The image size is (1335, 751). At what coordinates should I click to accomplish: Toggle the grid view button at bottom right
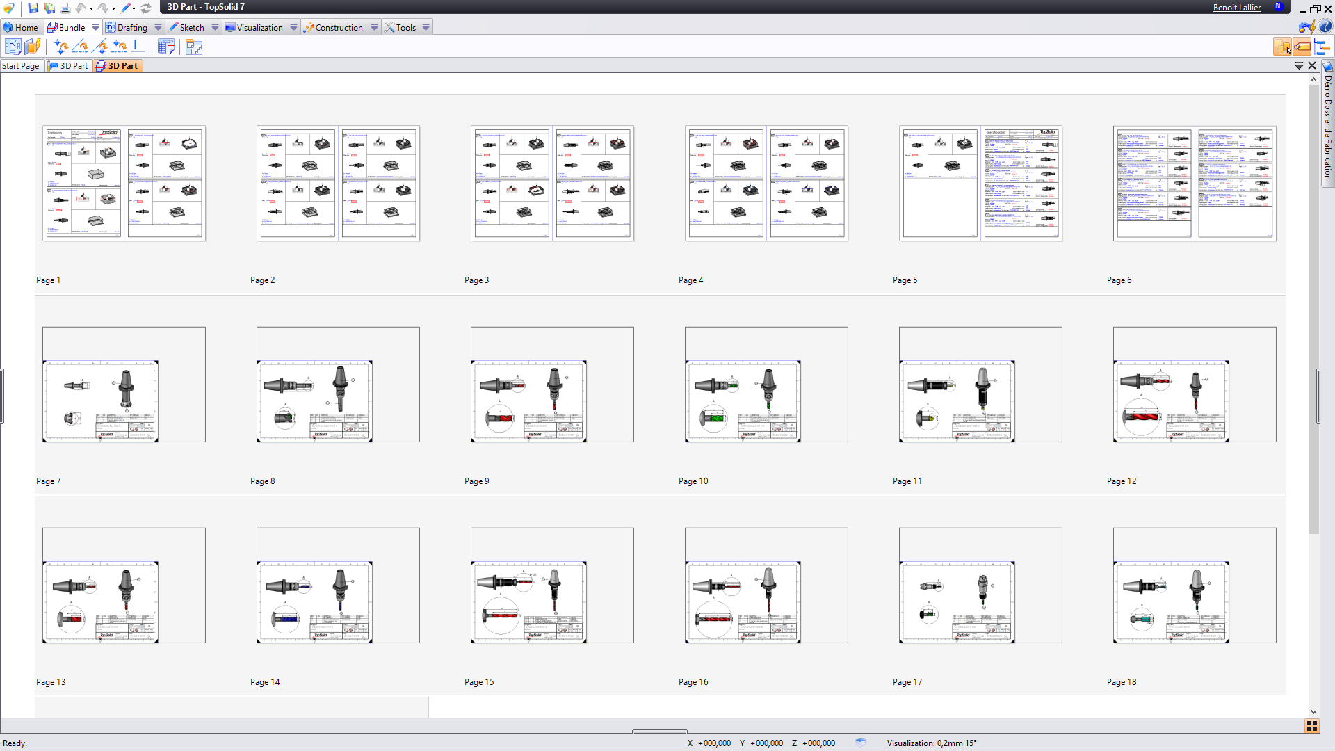pos(1312,726)
